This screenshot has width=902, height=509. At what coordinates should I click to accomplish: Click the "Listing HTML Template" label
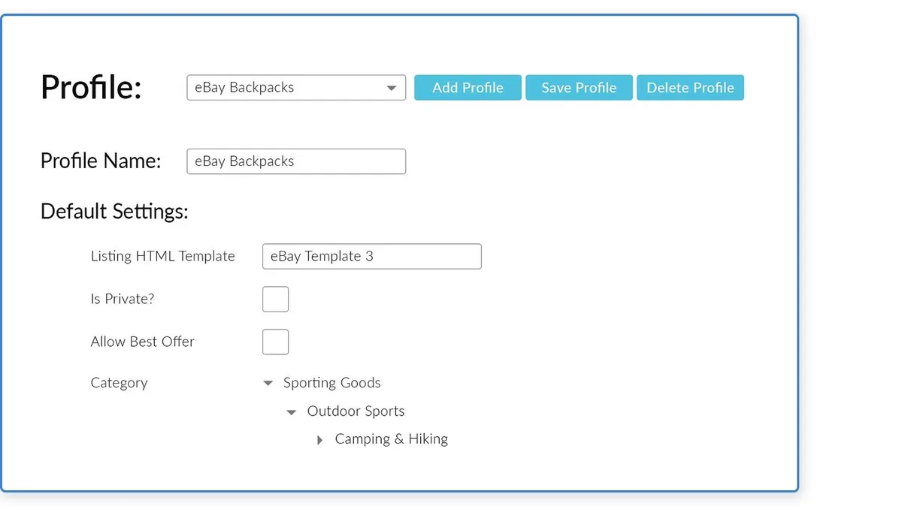coord(162,256)
